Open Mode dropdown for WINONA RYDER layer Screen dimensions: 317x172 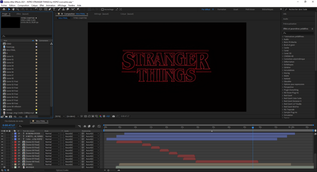point(52,133)
